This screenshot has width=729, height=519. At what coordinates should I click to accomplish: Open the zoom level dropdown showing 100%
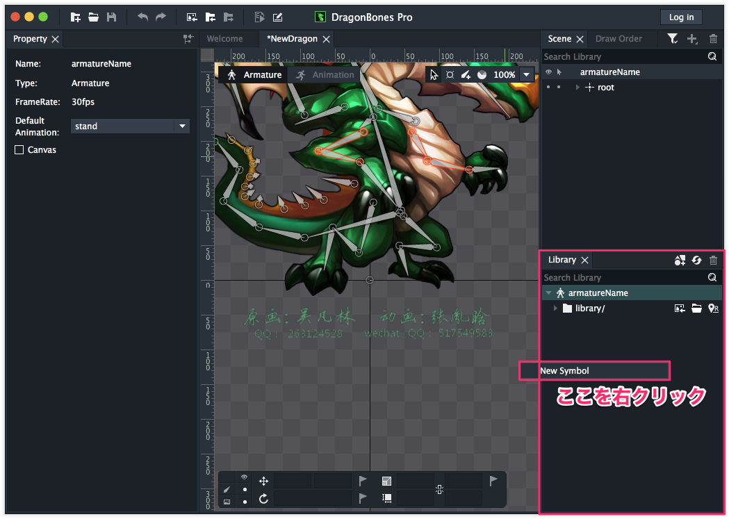[526, 74]
